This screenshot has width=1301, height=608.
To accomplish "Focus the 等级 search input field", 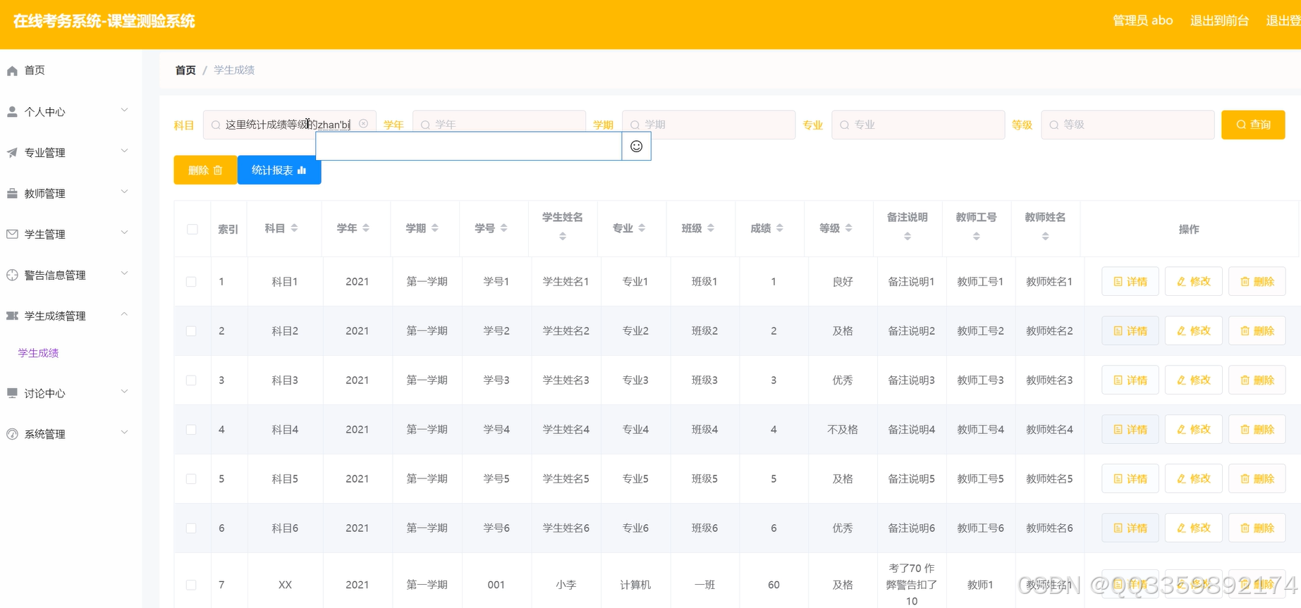I will (x=1128, y=125).
